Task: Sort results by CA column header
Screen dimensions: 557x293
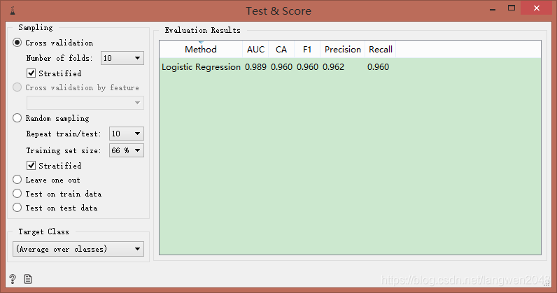Action: click(x=281, y=50)
